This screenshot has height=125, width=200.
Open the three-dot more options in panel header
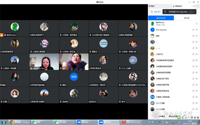(x=192, y=6)
